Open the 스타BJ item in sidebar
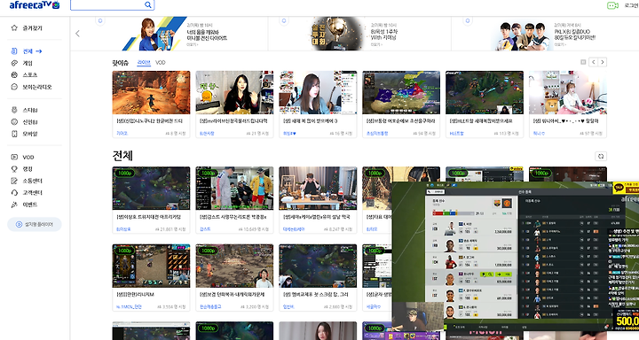This screenshot has height=340, width=639. (25, 110)
